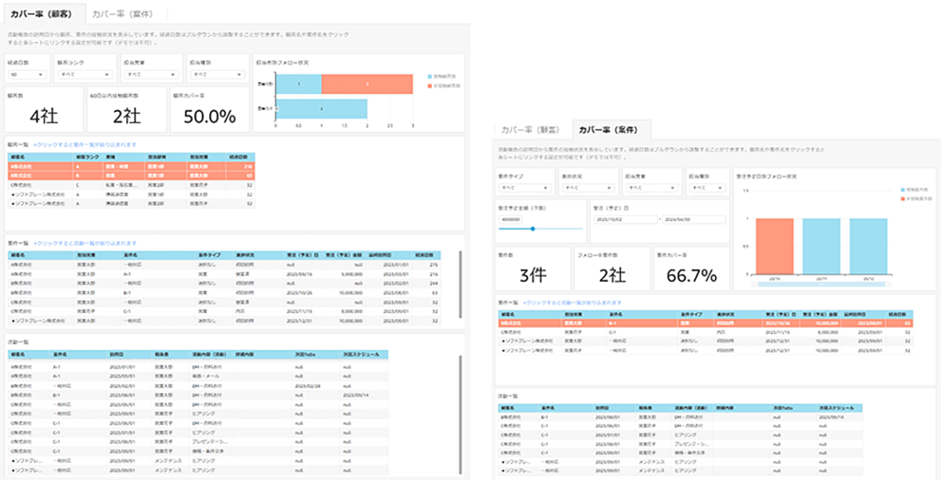Open the 顧客ランク filter dropdown
This screenshot has height=480, width=941.
(x=87, y=74)
